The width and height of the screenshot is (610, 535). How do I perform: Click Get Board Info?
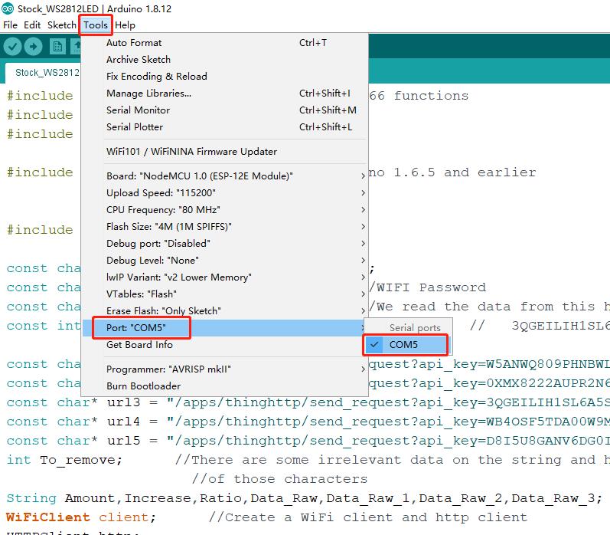pyautogui.click(x=139, y=345)
